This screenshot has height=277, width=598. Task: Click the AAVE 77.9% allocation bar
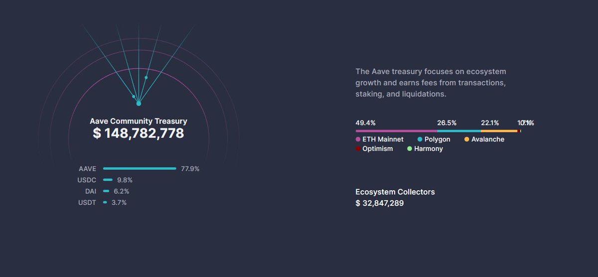140,168
